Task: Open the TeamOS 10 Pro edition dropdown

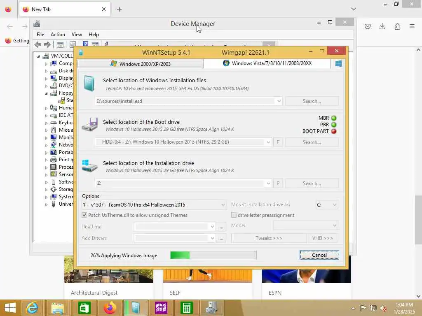Action: (x=223, y=205)
